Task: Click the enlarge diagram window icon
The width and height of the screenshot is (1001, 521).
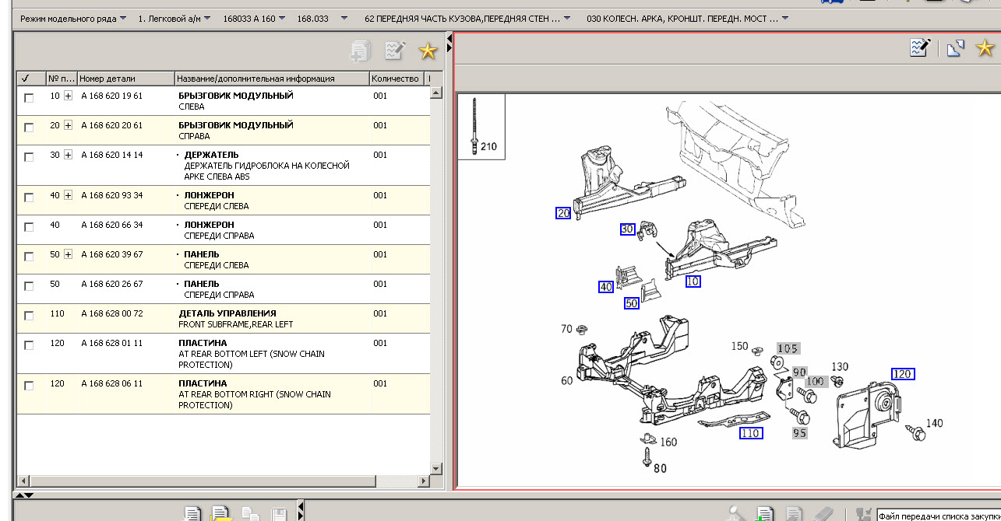Action: tap(955, 49)
